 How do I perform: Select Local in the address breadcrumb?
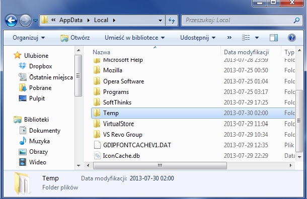[x=101, y=20]
